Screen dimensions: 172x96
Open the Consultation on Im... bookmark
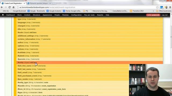tap(119, 11)
